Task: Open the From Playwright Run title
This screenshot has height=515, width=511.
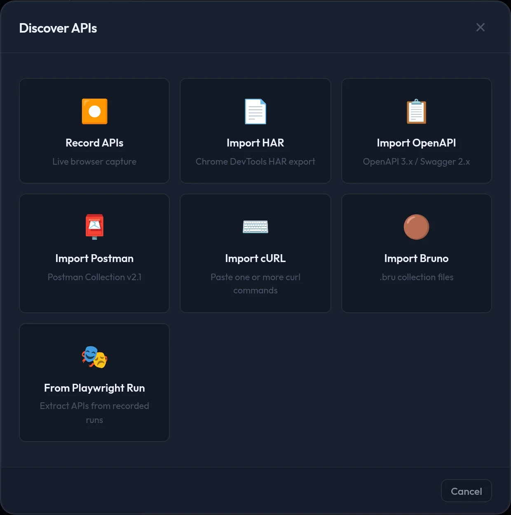Action: [x=94, y=388]
